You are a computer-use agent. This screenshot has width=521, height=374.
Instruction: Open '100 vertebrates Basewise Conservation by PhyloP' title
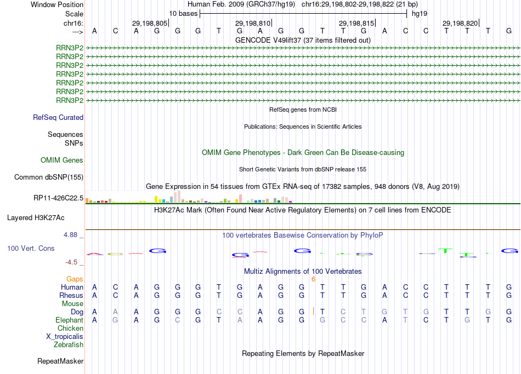click(303, 235)
